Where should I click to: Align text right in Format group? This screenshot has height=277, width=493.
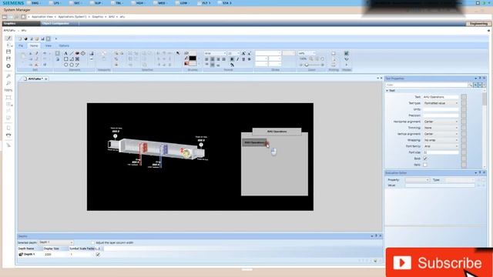coord(218,59)
